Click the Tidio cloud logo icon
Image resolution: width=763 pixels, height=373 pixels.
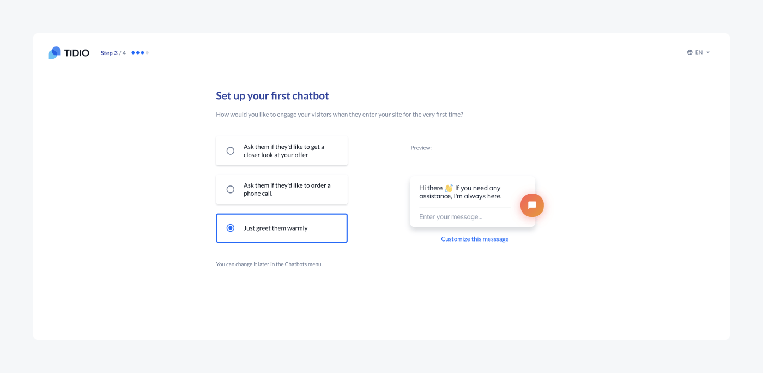[53, 52]
